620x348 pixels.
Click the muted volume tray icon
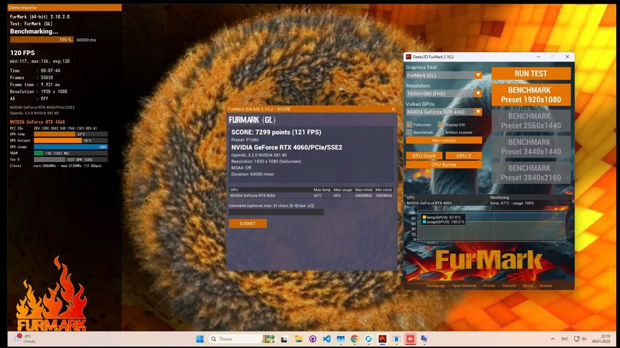584,339
